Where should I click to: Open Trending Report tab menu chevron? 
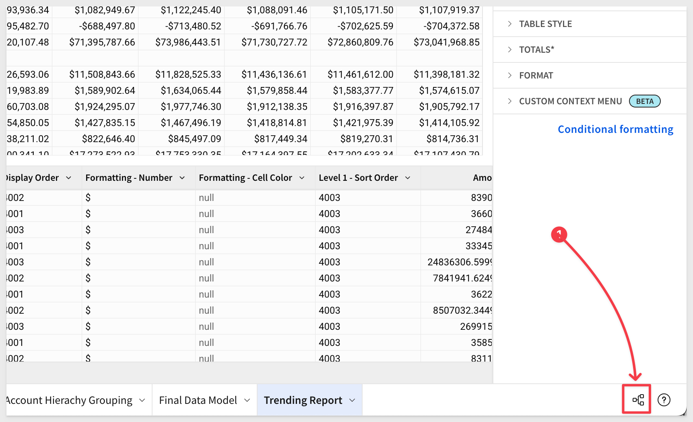tap(352, 400)
